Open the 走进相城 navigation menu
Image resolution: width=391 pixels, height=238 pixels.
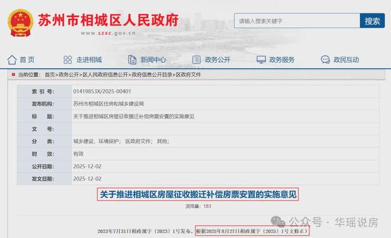[x=89, y=60]
